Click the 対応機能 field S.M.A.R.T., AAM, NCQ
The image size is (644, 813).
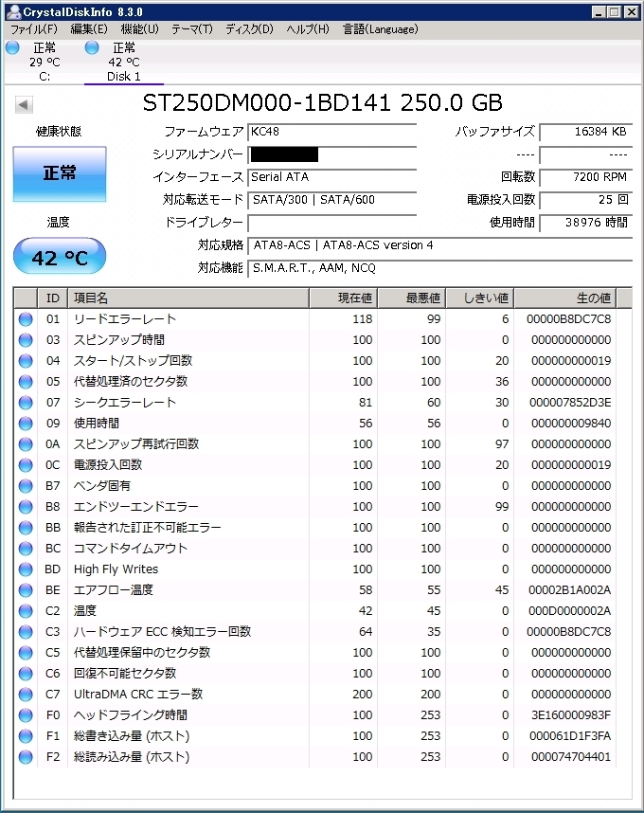coord(439,268)
